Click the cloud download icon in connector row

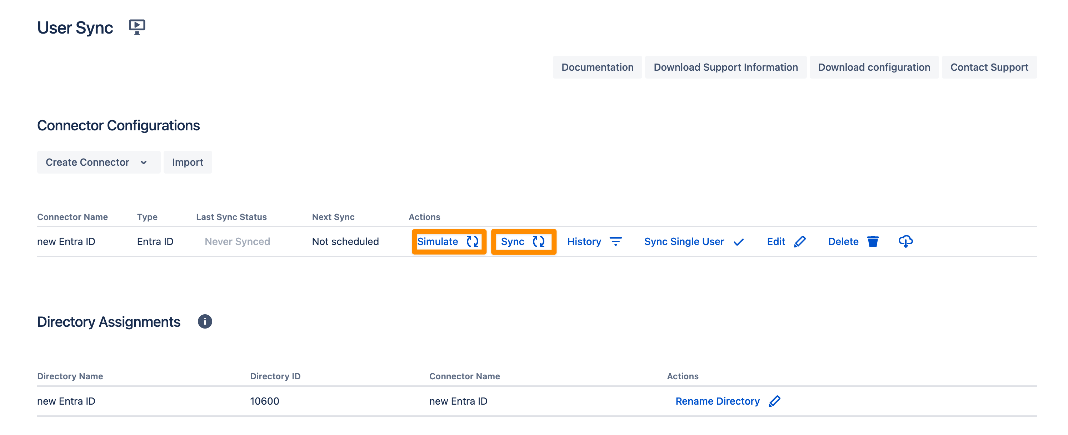pyautogui.click(x=905, y=241)
